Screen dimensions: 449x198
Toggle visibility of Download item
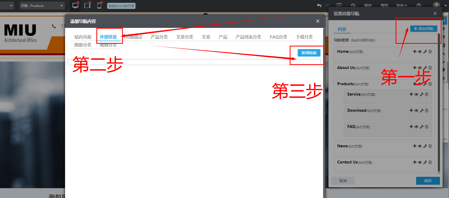click(416, 111)
